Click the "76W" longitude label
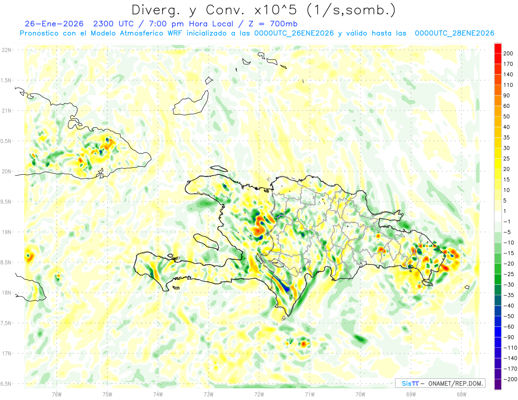The height and width of the screenshot is (400, 518). coord(57,394)
